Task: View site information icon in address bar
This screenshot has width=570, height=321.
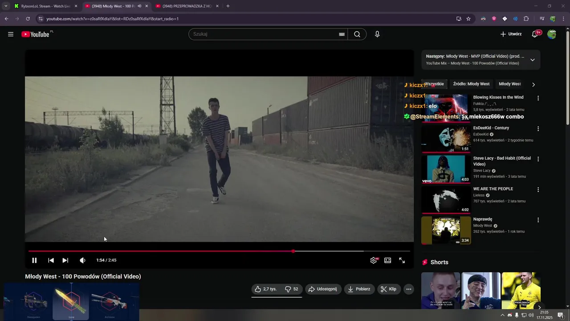Action: [x=41, y=19]
